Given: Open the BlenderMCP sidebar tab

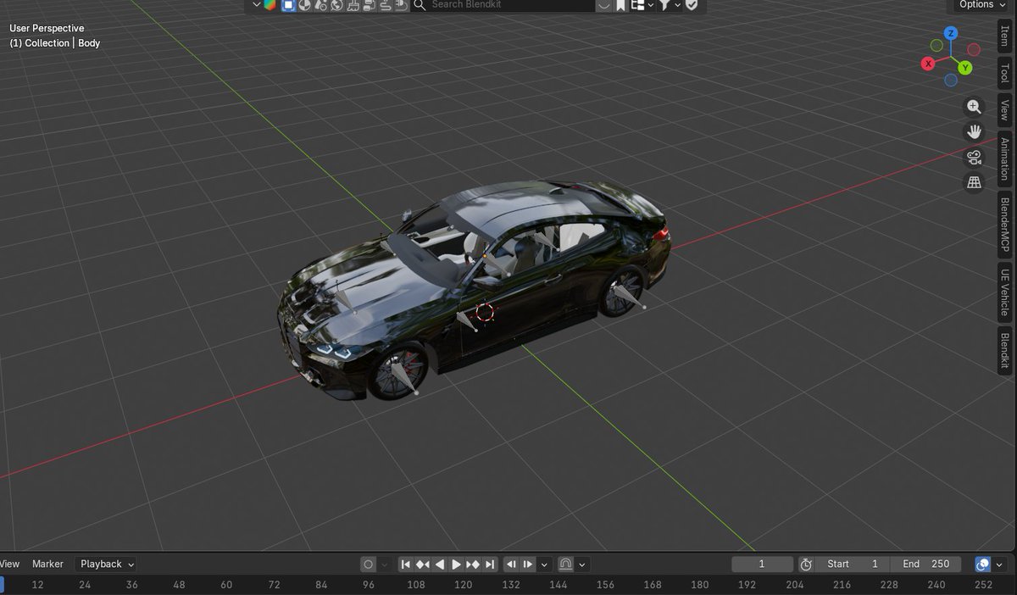Looking at the screenshot, I should coord(1004,225).
